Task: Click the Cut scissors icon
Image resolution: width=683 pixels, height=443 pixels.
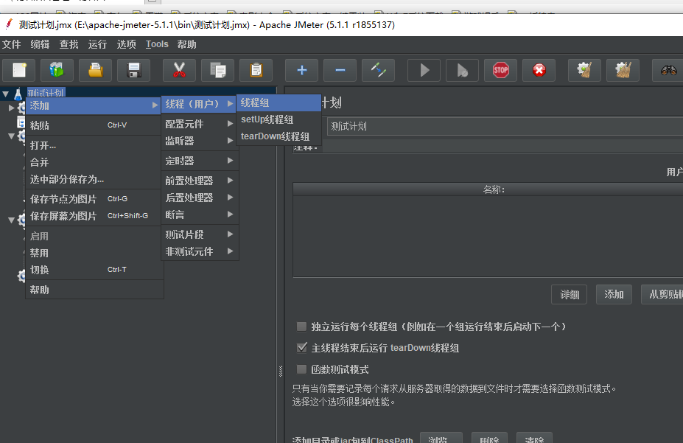Action: 179,70
